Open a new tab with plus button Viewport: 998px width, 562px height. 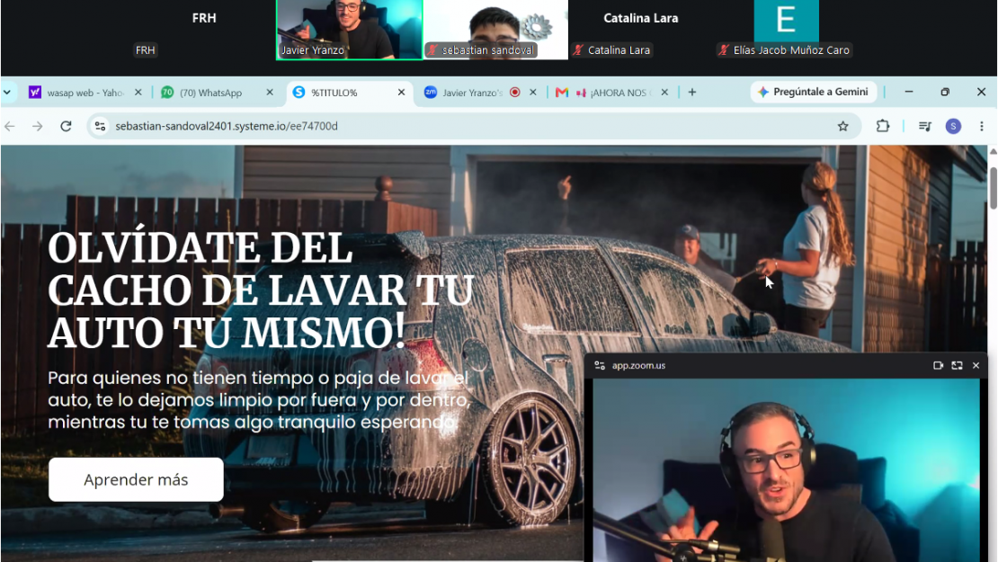click(x=691, y=93)
